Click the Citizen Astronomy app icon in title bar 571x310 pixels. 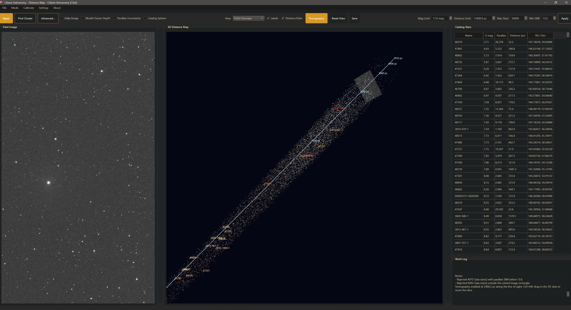[x=2, y=3]
